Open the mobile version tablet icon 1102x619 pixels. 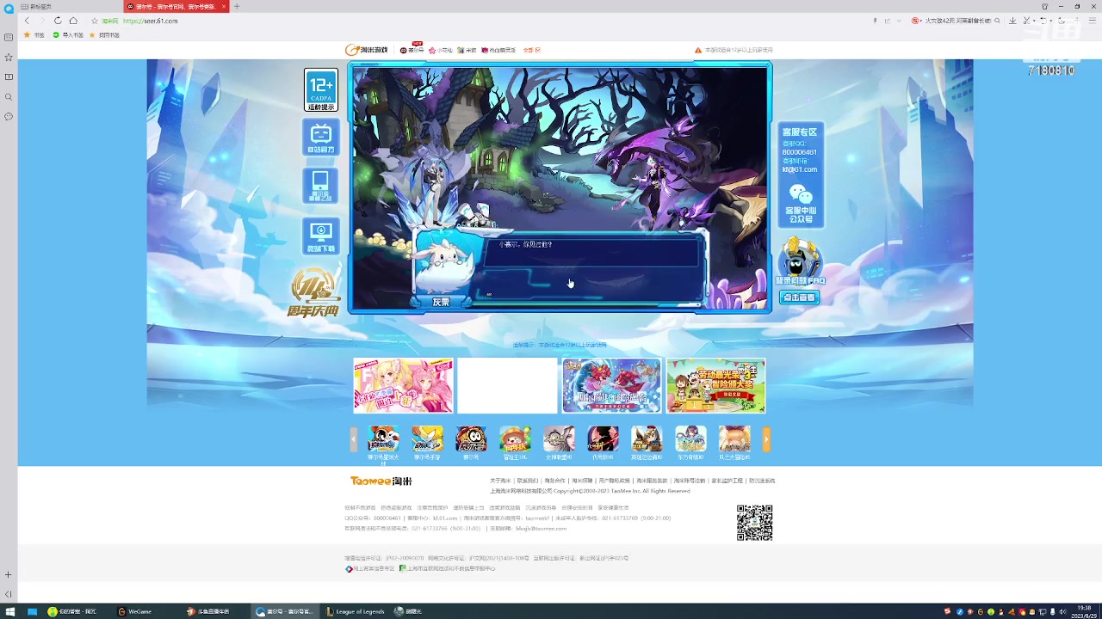coord(320,186)
